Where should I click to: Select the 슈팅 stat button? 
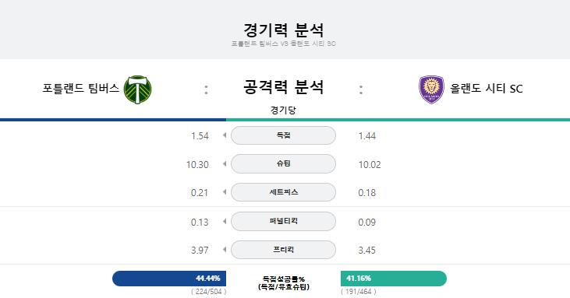click(x=283, y=163)
